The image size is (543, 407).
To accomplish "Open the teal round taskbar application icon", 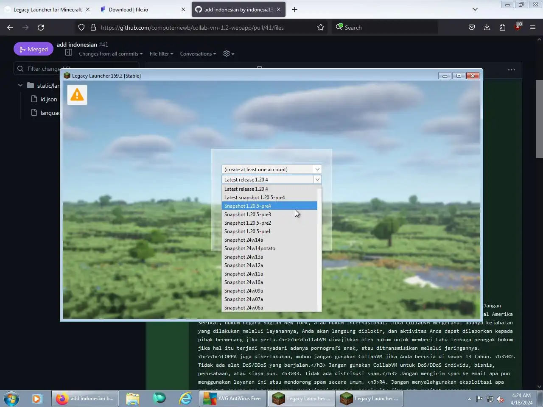I will point(159,399).
